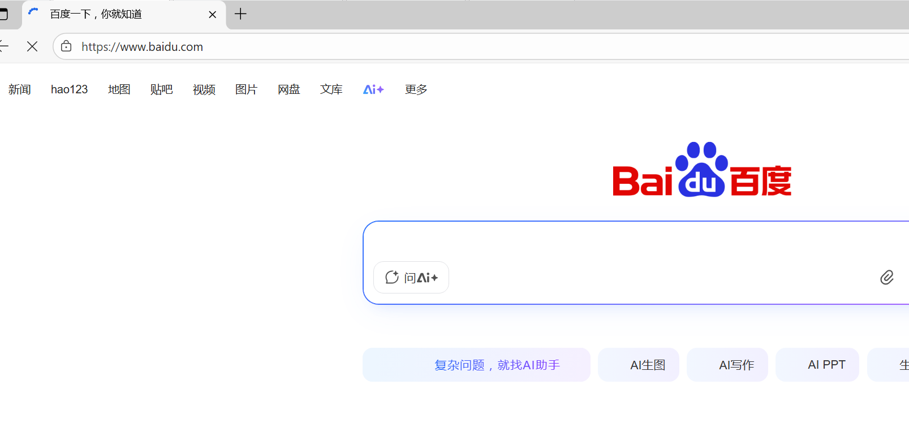Open the Ai+ link in the top navigation
909x436 pixels.
coord(373,89)
